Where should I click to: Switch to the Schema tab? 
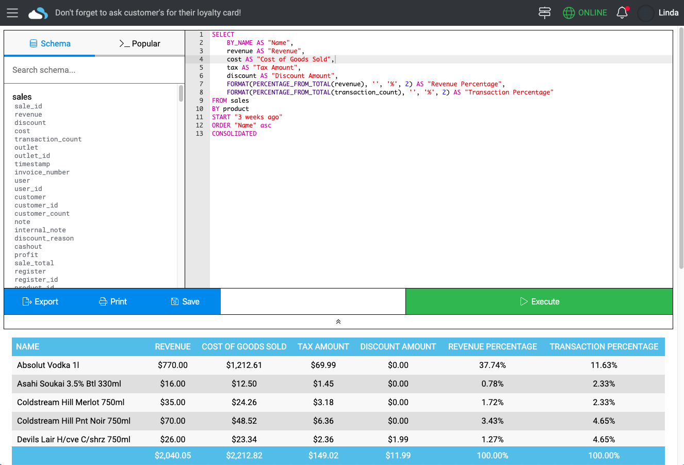[50, 44]
